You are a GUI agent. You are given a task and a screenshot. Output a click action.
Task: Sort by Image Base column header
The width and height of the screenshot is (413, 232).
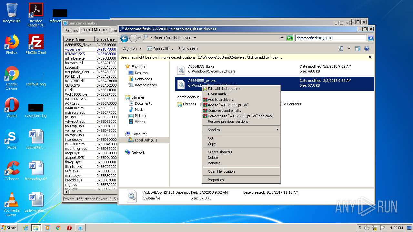106,39
